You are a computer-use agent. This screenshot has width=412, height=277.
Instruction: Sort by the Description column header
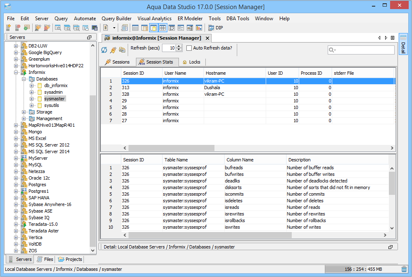click(337, 160)
